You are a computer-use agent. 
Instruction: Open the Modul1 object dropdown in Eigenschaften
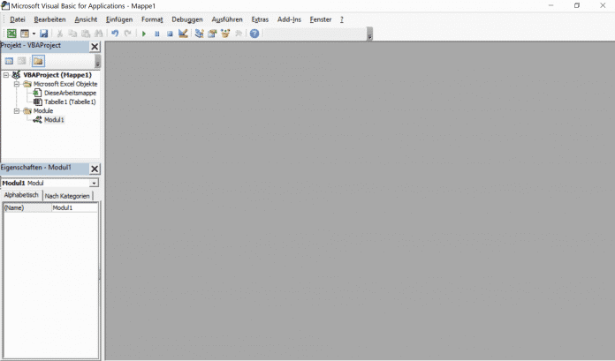pos(94,183)
